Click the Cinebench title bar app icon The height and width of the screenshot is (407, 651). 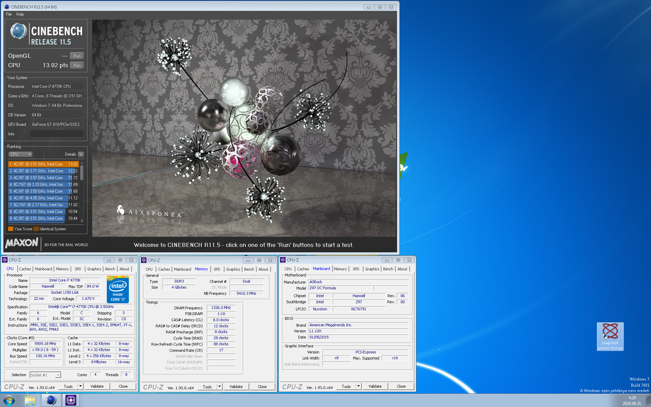(7, 7)
